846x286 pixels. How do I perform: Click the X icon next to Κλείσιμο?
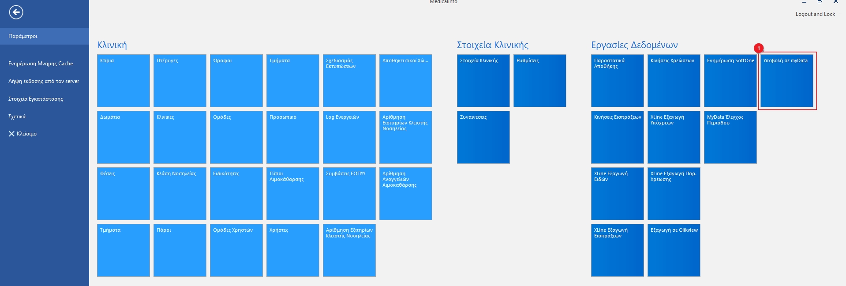point(11,134)
